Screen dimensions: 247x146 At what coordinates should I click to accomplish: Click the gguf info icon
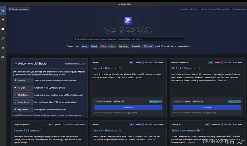162,46
